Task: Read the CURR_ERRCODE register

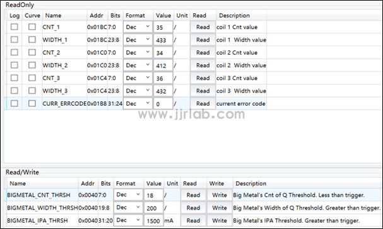Action: click(203, 104)
